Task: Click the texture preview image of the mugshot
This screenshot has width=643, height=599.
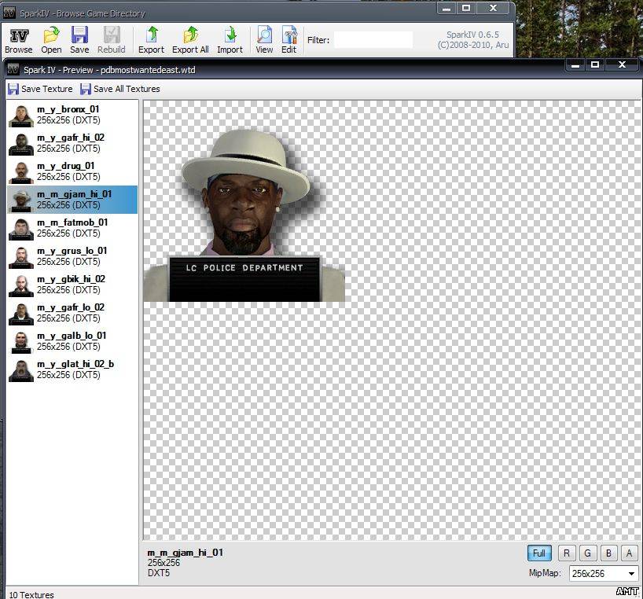Action: click(x=244, y=201)
